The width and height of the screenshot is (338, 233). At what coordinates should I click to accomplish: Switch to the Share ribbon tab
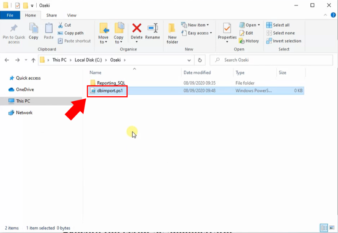[x=52, y=15]
